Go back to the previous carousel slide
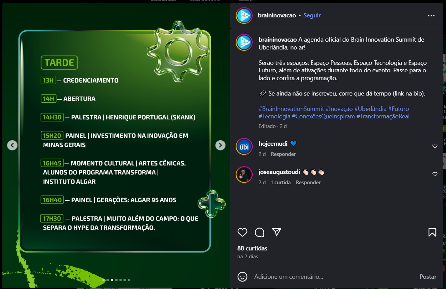This screenshot has width=446, height=289. click(12, 145)
